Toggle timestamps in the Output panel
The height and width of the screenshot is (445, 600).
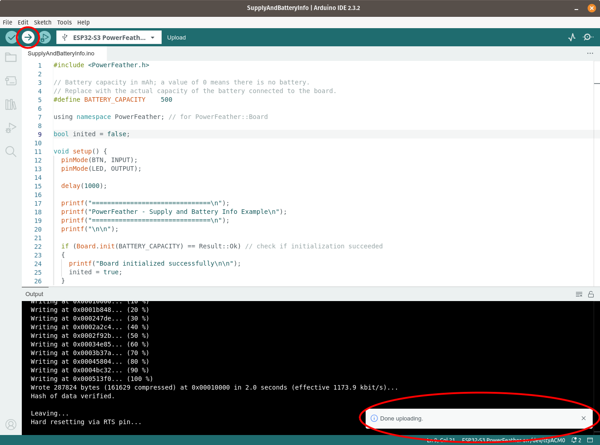click(579, 294)
